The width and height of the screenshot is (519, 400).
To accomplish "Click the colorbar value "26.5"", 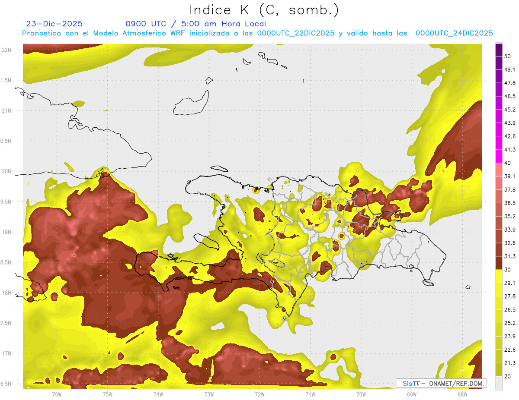I will click(x=510, y=309).
